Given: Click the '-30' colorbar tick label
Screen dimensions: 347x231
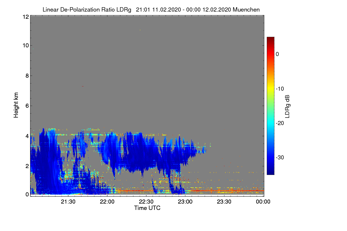Looking at the screenshot, I should [x=280, y=158].
